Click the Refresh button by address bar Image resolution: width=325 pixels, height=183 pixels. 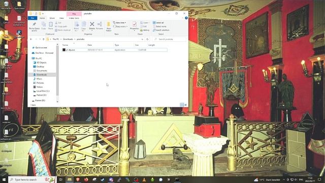147,39
